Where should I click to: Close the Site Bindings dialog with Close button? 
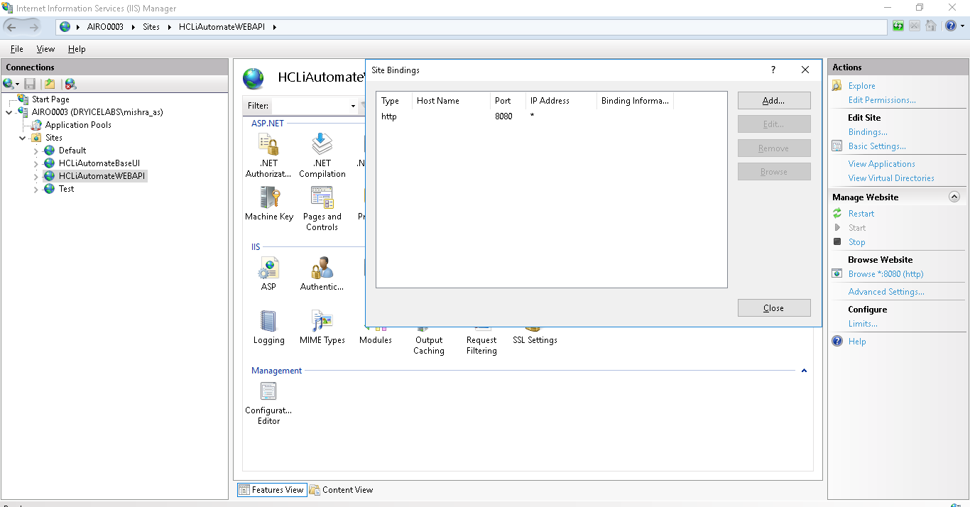click(x=773, y=308)
